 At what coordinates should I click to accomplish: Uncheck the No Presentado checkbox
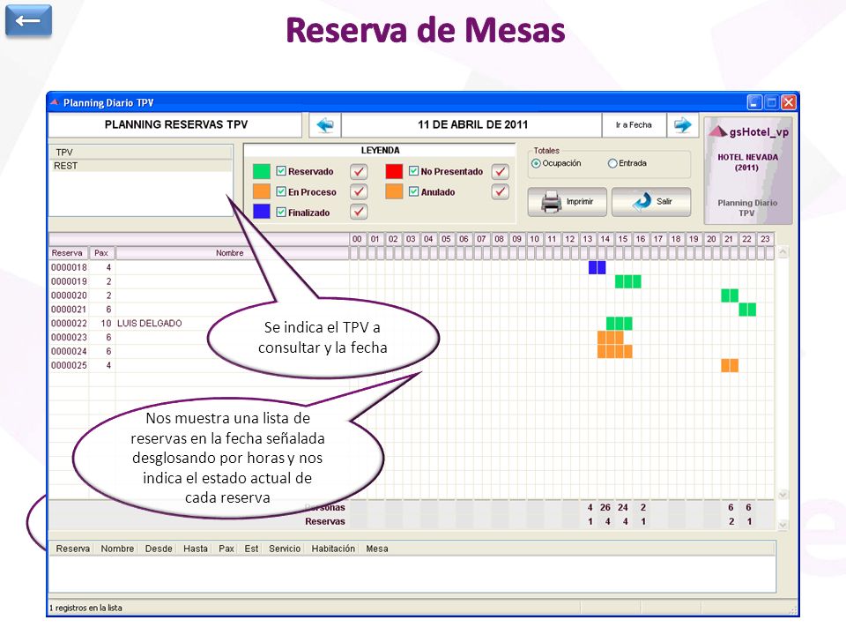(414, 171)
